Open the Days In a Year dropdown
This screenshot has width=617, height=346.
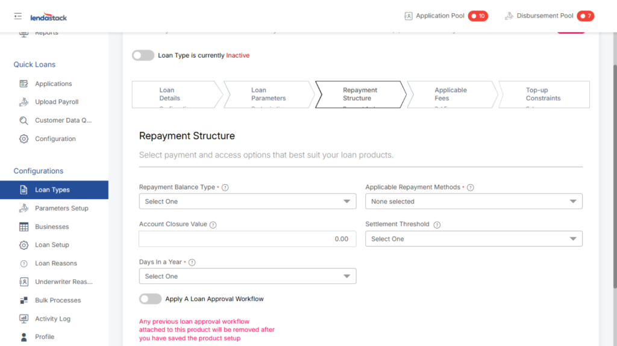(247, 276)
